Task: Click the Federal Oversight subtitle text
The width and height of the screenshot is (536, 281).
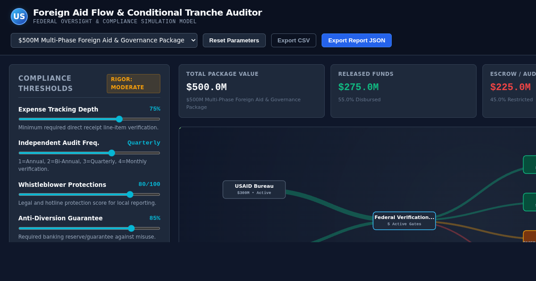Action: click(115, 21)
